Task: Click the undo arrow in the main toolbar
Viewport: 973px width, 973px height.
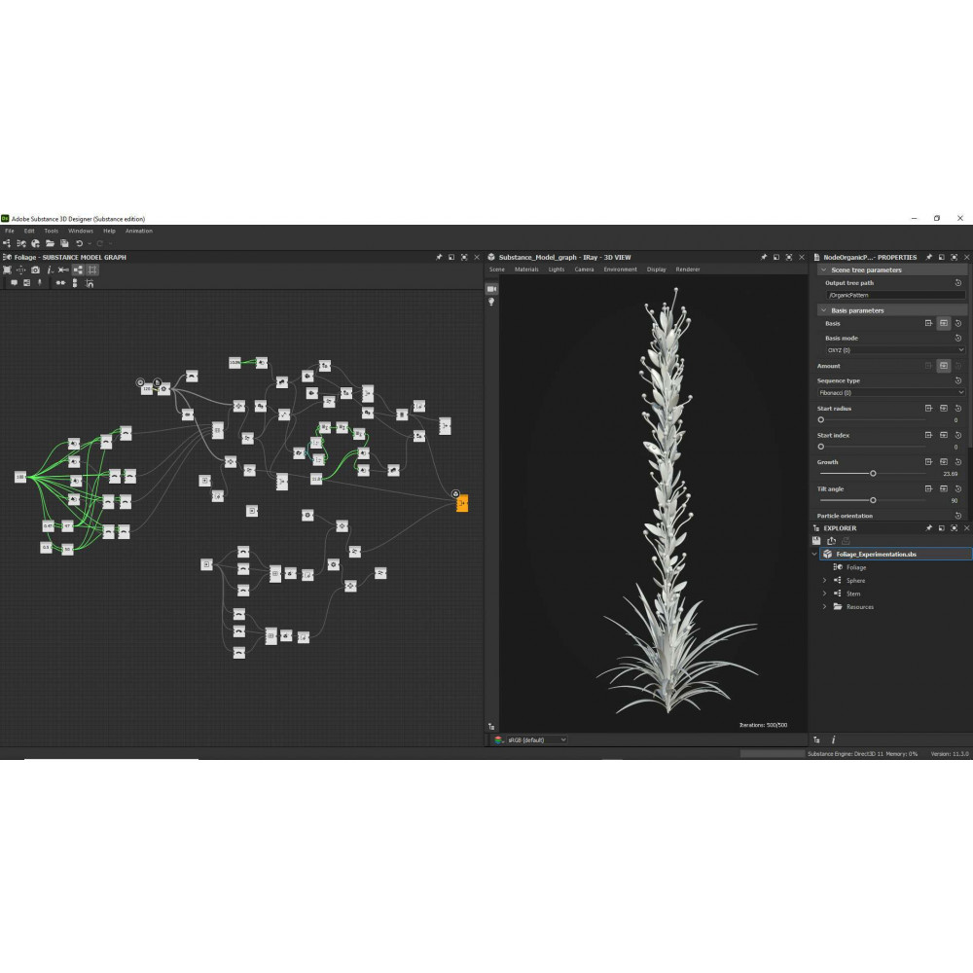Action: tap(80, 243)
